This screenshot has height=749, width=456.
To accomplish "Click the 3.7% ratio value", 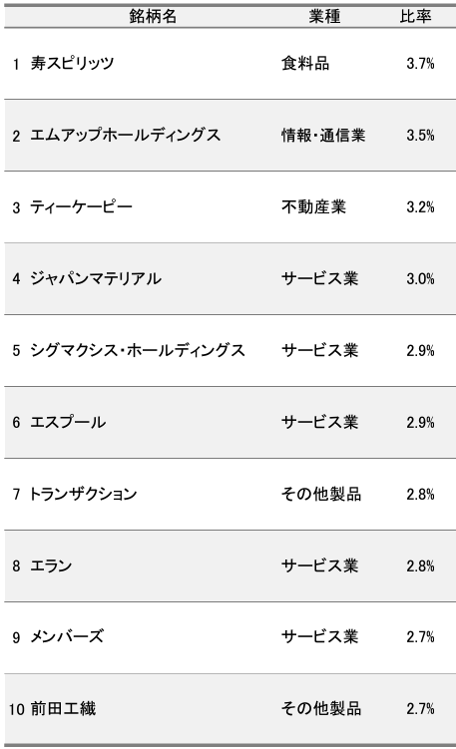I will tap(421, 64).
